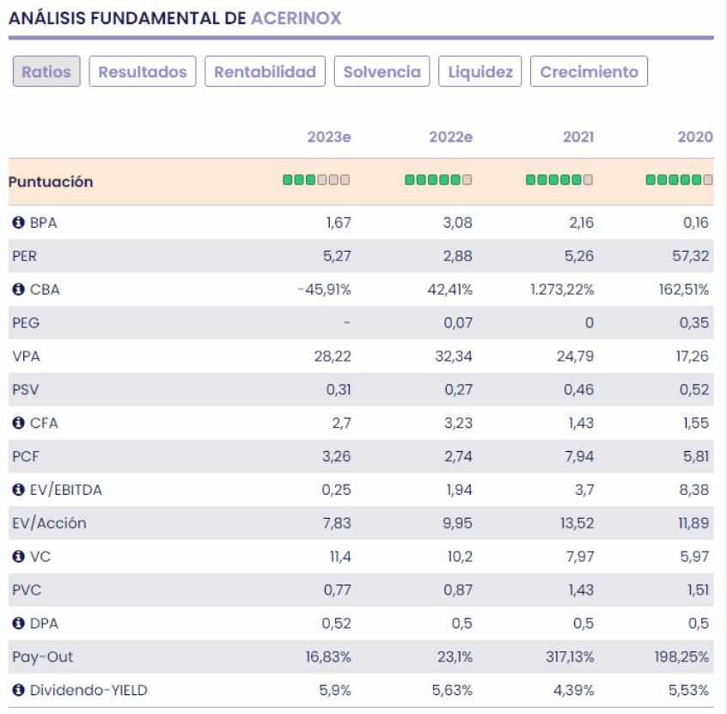Click the info icon beside BPA
Image resolution: width=727 pixels, height=714 pixels.
click(x=17, y=223)
